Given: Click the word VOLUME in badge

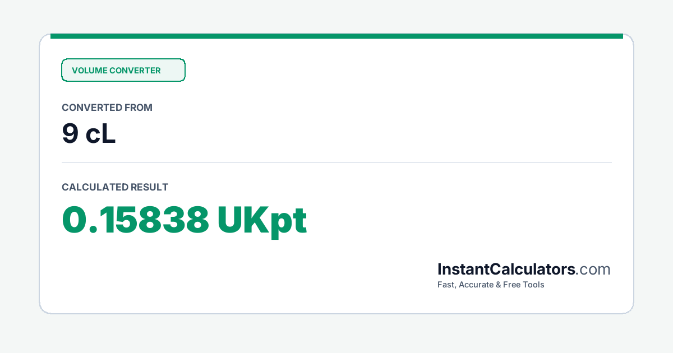Looking at the screenshot, I should click(x=89, y=71).
